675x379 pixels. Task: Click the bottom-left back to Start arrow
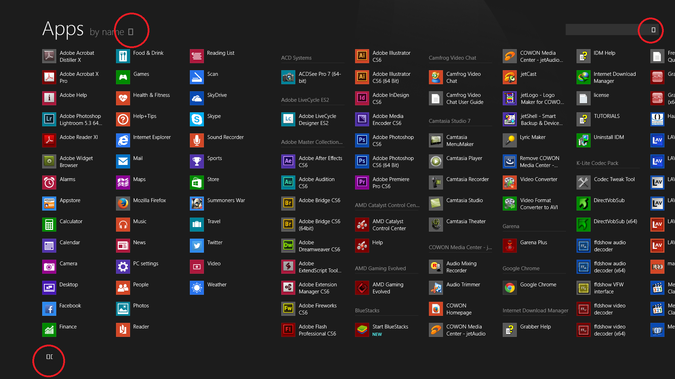[49, 357]
